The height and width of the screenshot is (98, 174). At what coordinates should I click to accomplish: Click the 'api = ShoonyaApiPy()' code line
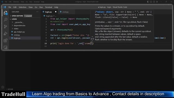pyautogui.click(x=61, y=30)
